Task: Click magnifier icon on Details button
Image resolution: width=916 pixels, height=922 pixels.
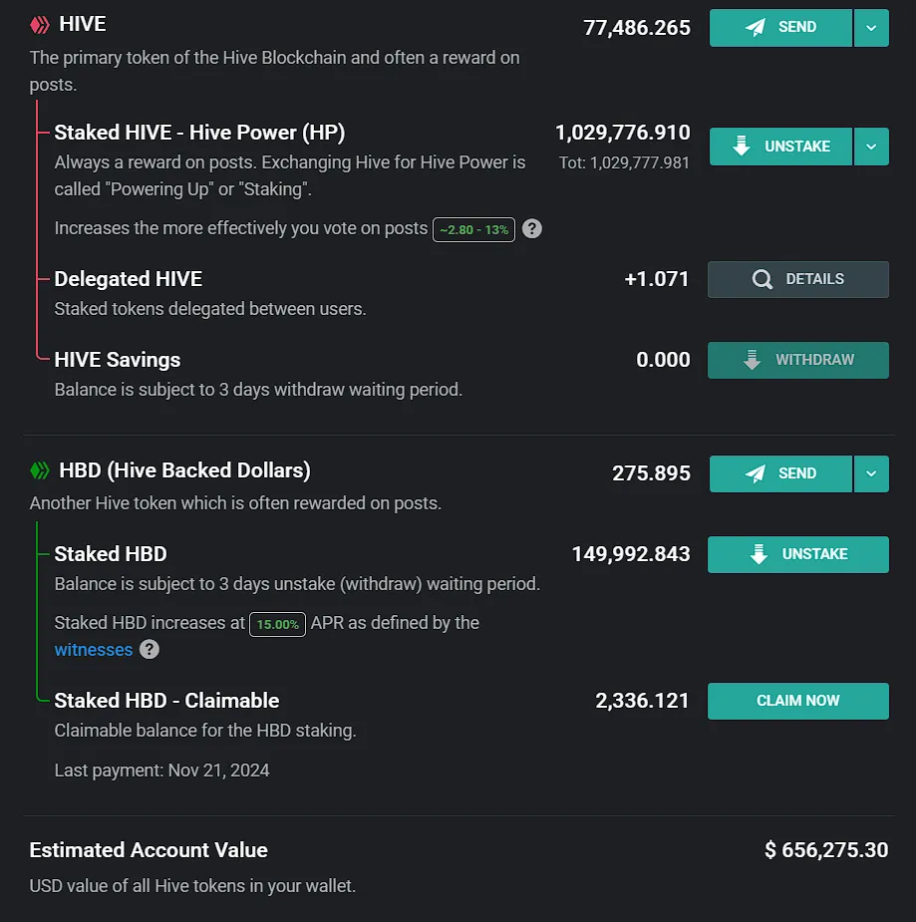Action: click(763, 279)
